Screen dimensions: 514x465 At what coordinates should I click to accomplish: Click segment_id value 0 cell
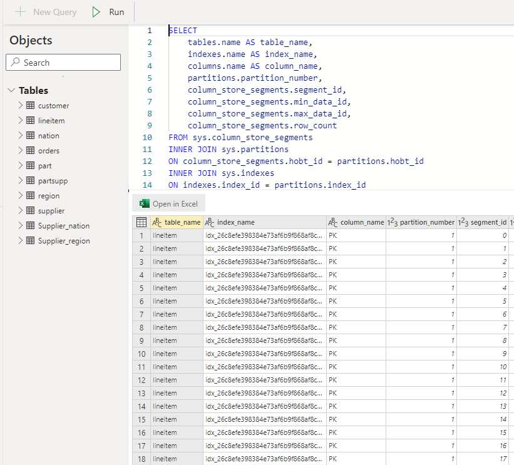coord(483,235)
